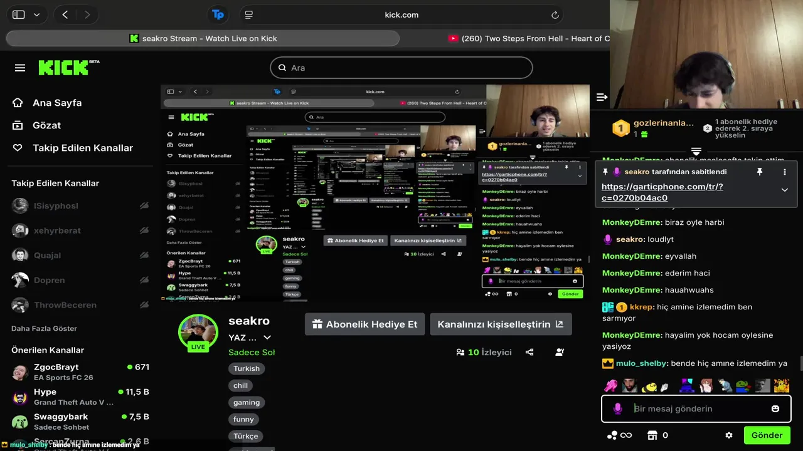Viewport: 803px width, 451px height.
Task: Open followed channel xehyrberat
Action: 80,231
